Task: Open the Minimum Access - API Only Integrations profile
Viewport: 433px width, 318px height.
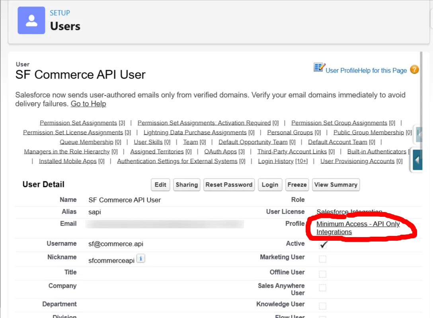Action: [358, 228]
